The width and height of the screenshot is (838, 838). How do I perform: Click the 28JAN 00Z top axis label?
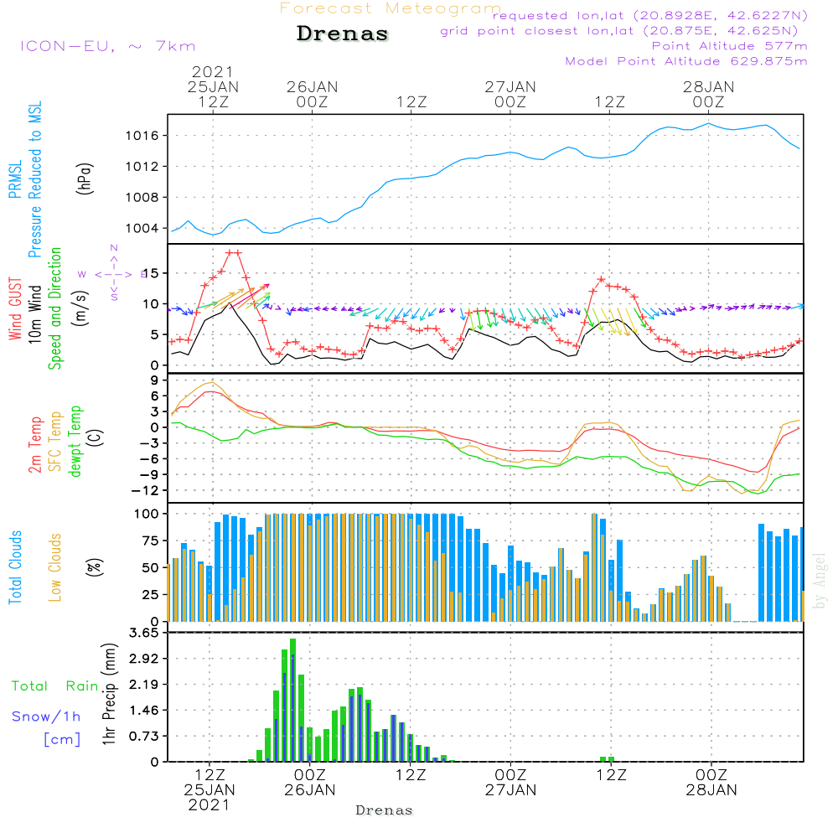coord(708,94)
